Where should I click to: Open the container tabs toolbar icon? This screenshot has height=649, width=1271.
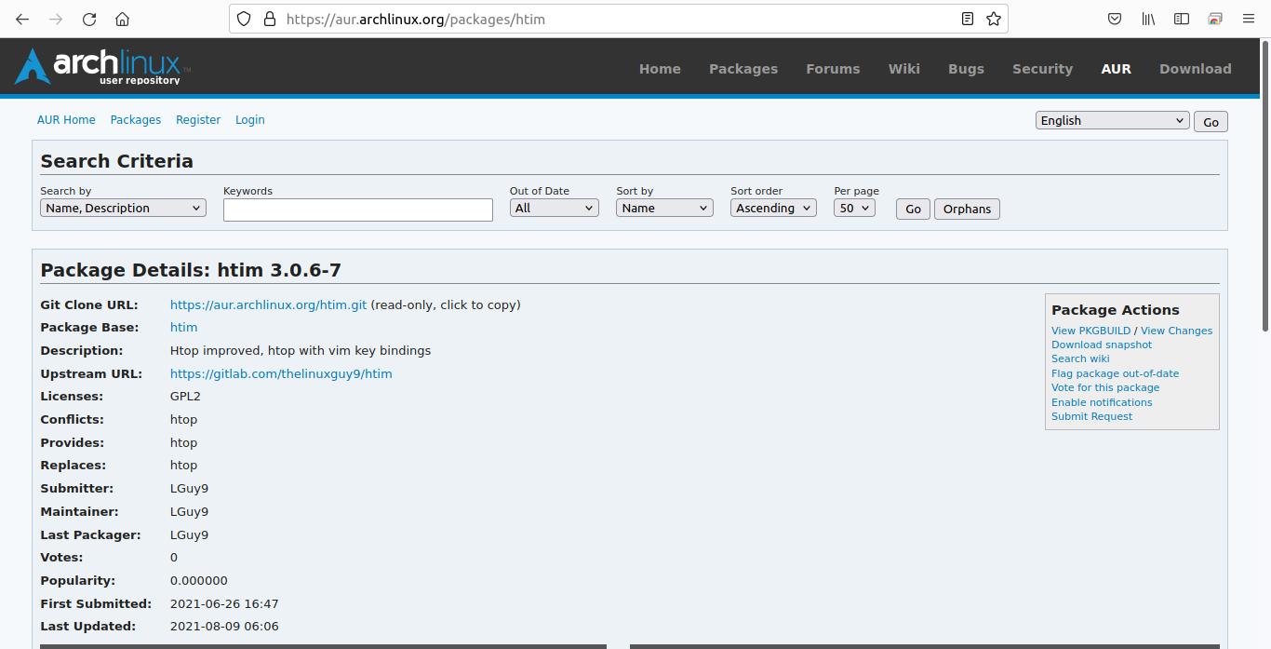click(1215, 19)
